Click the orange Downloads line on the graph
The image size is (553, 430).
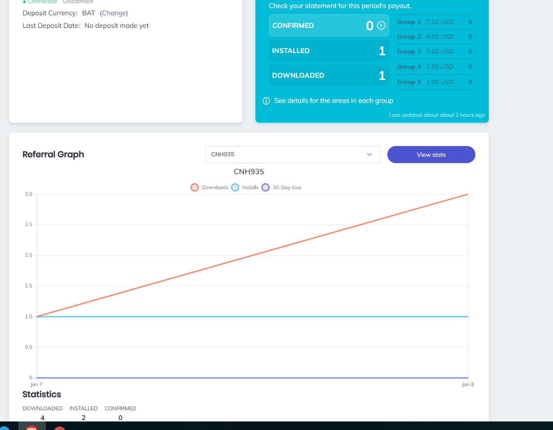pyautogui.click(x=252, y=255)
